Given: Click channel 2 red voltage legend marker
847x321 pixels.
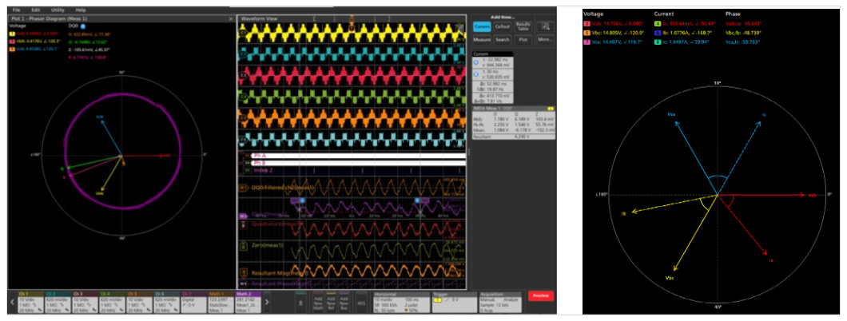Looking at the screenshot, I should 13,40.
